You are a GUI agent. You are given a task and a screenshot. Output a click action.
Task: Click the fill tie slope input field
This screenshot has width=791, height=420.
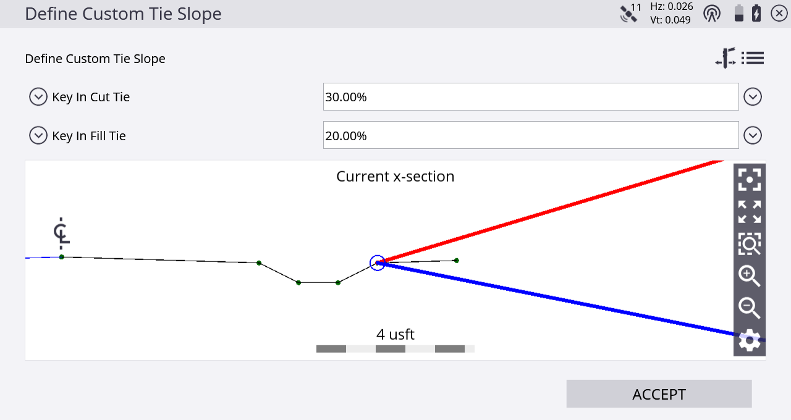point(531,135)
